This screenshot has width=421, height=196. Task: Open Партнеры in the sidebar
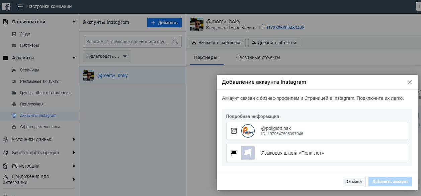(x=29, y=45)
